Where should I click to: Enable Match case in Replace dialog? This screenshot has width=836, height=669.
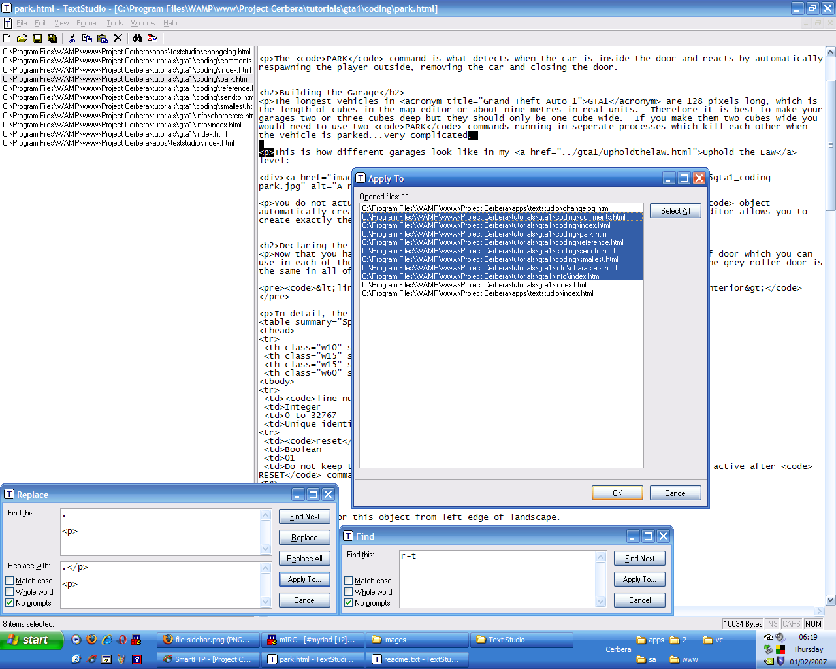(x=10, y=581)
